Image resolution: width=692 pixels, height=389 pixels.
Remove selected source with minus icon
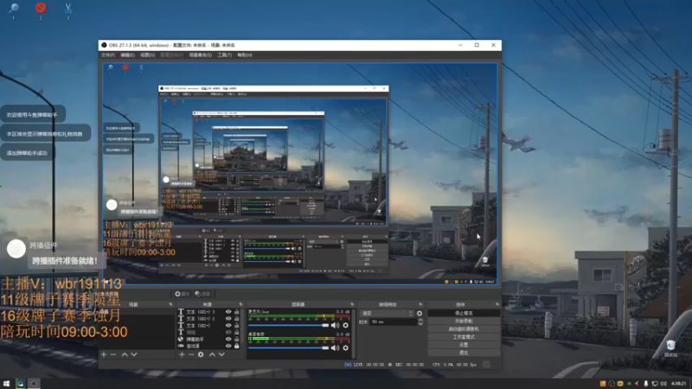191,354
